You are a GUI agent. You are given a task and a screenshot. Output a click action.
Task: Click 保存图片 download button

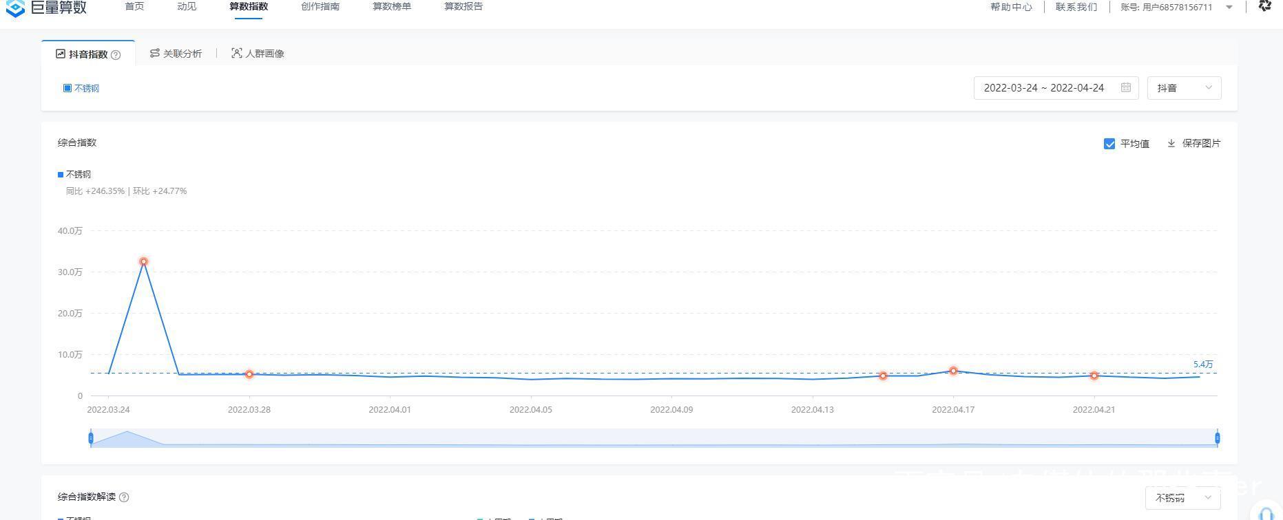[x=1193, y=143]
